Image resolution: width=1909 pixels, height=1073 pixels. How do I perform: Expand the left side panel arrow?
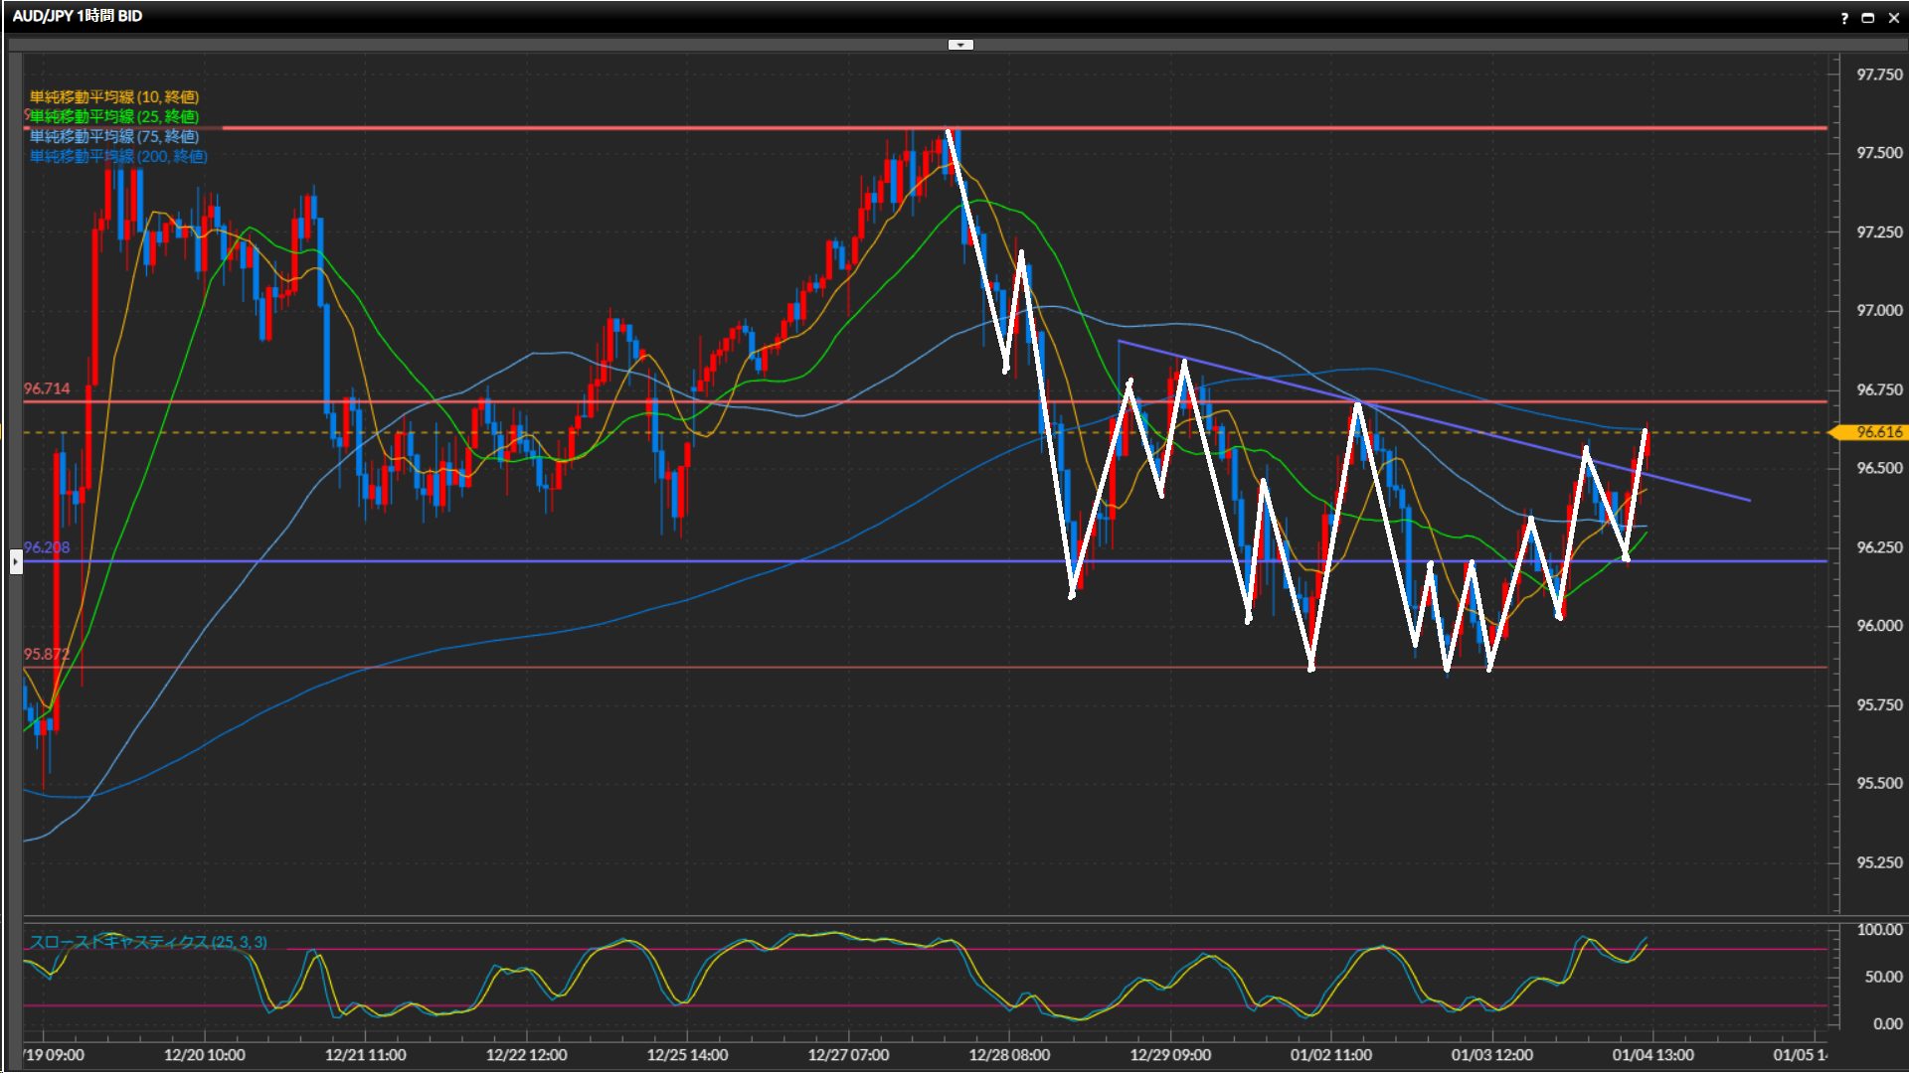pos(16,562)
